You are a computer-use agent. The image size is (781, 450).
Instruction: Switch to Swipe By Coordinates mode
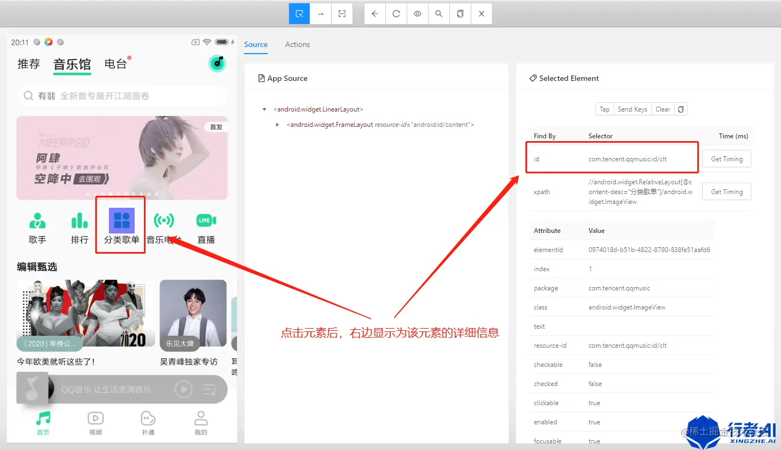pos(321,14)
